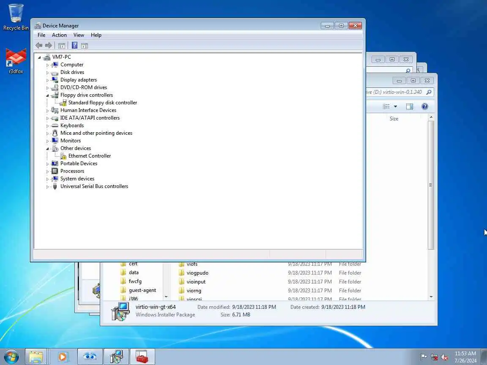Viewport: 487px width, 365px height.
Task: Click the Forward arrow in Device Manager toolbar
Action: [x=49, y=46]
